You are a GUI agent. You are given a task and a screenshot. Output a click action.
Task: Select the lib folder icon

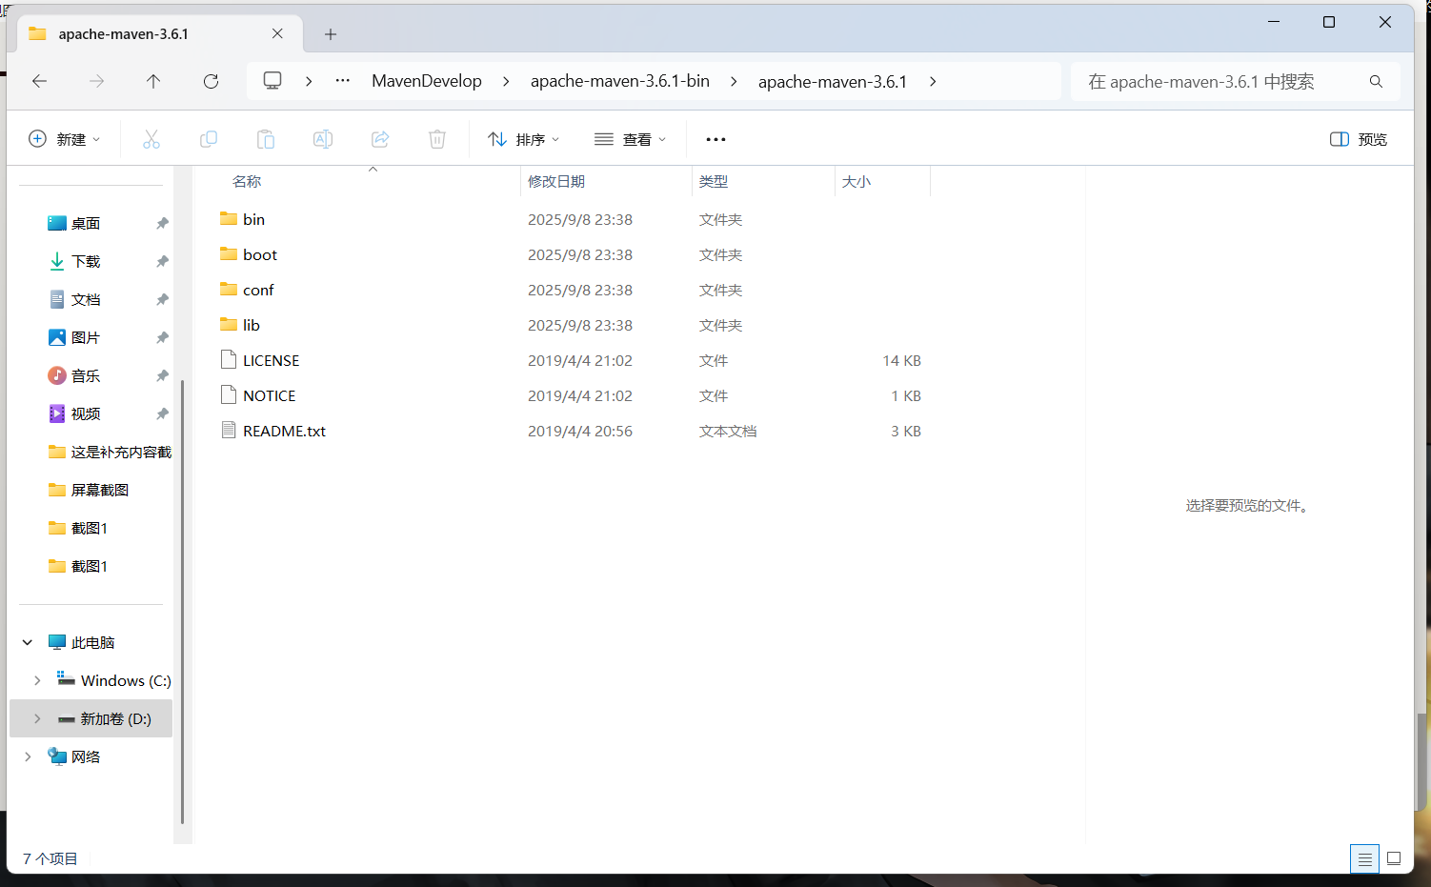(229, 325)
